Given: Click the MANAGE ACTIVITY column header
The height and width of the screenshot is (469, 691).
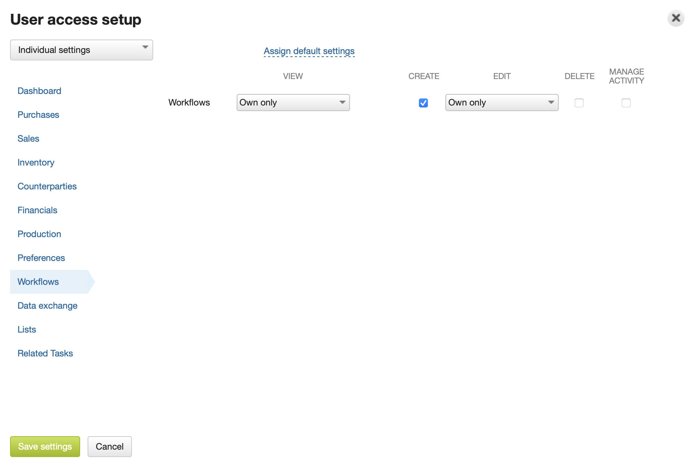Looking at the screenshot, I should coord(627,76).
